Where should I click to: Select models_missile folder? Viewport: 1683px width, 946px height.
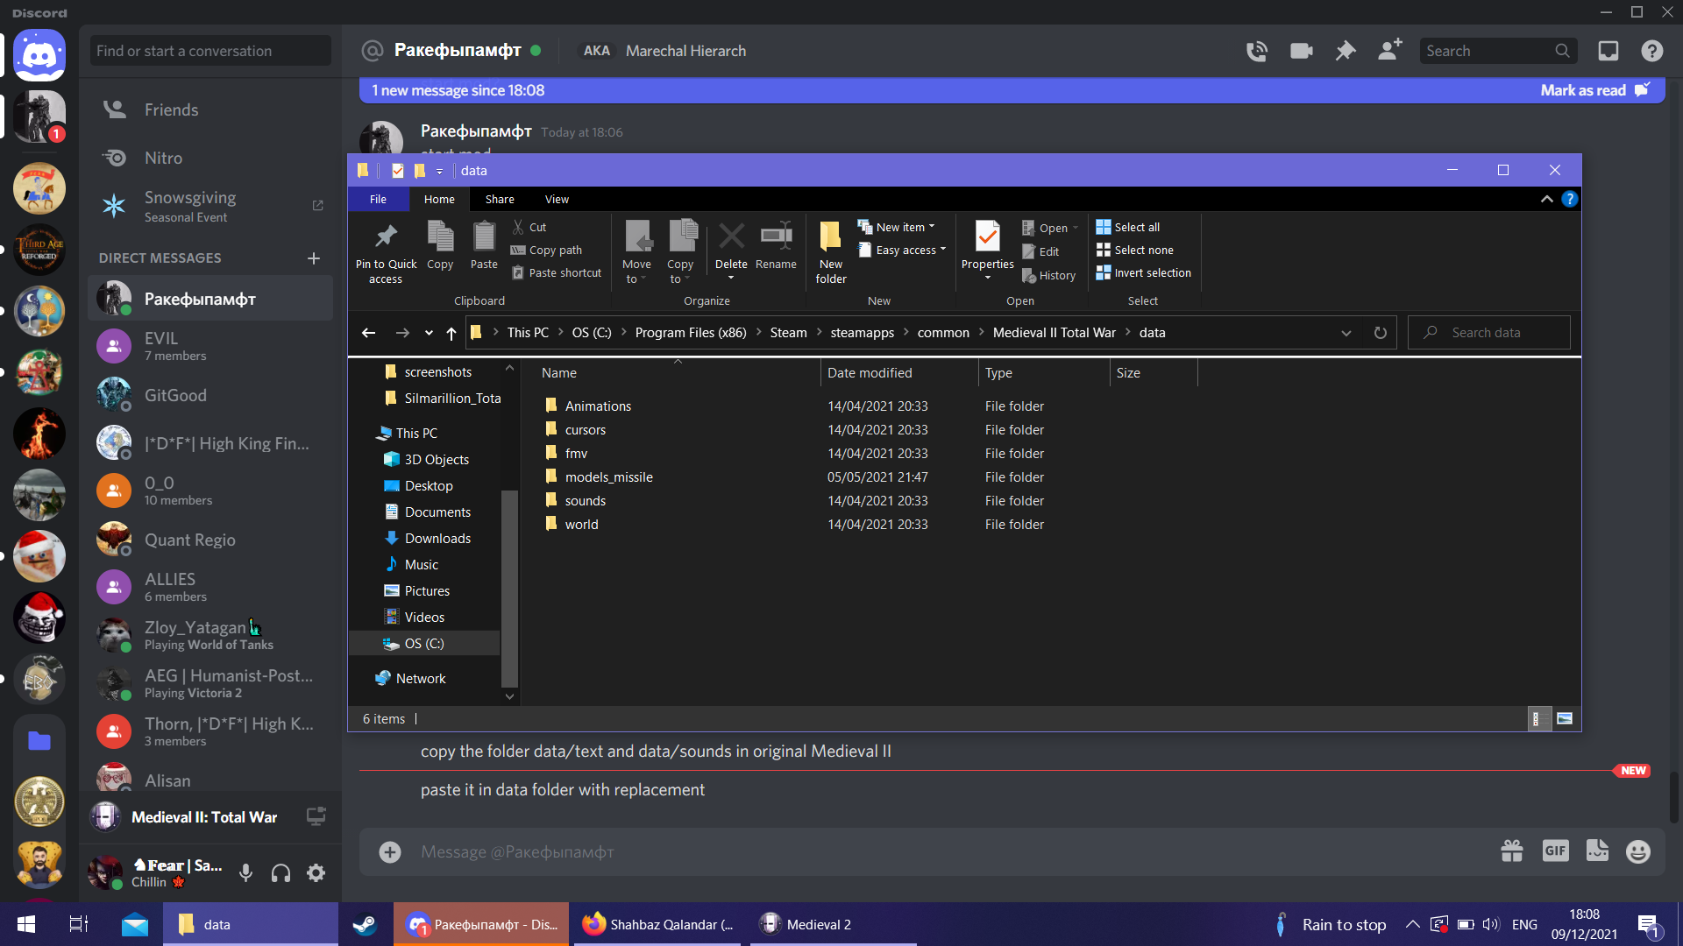tap(608, 477)
